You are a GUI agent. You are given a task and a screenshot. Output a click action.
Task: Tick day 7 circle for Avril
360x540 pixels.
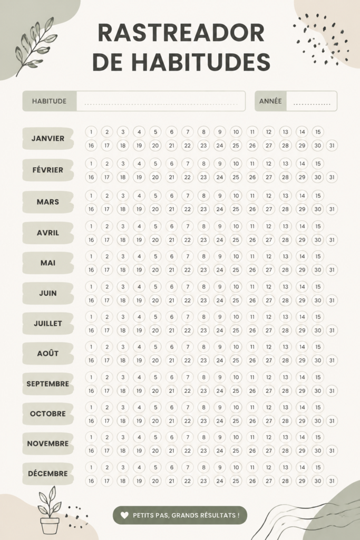(x=188, y=226)
